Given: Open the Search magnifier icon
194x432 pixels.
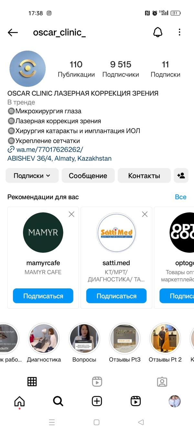Looking at the screenshot, I should click(x=58, y=401).
